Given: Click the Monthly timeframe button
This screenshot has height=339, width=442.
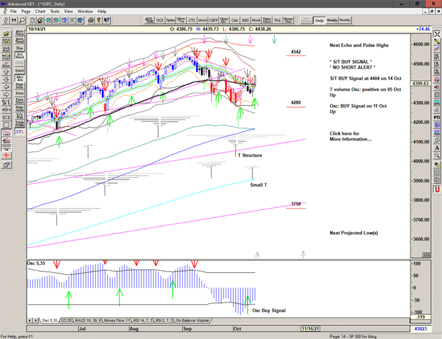Looking at the screenshot, I should click(345, 21).
